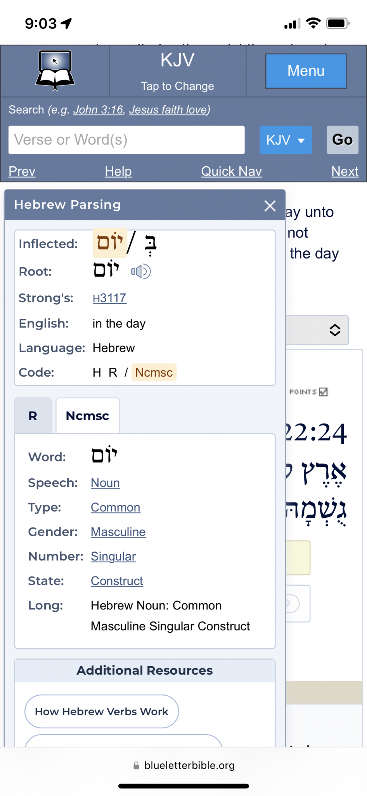Open How Hebrew Verbs Work resource
Screen dimensions: 367x796
(x=102, y=711)
